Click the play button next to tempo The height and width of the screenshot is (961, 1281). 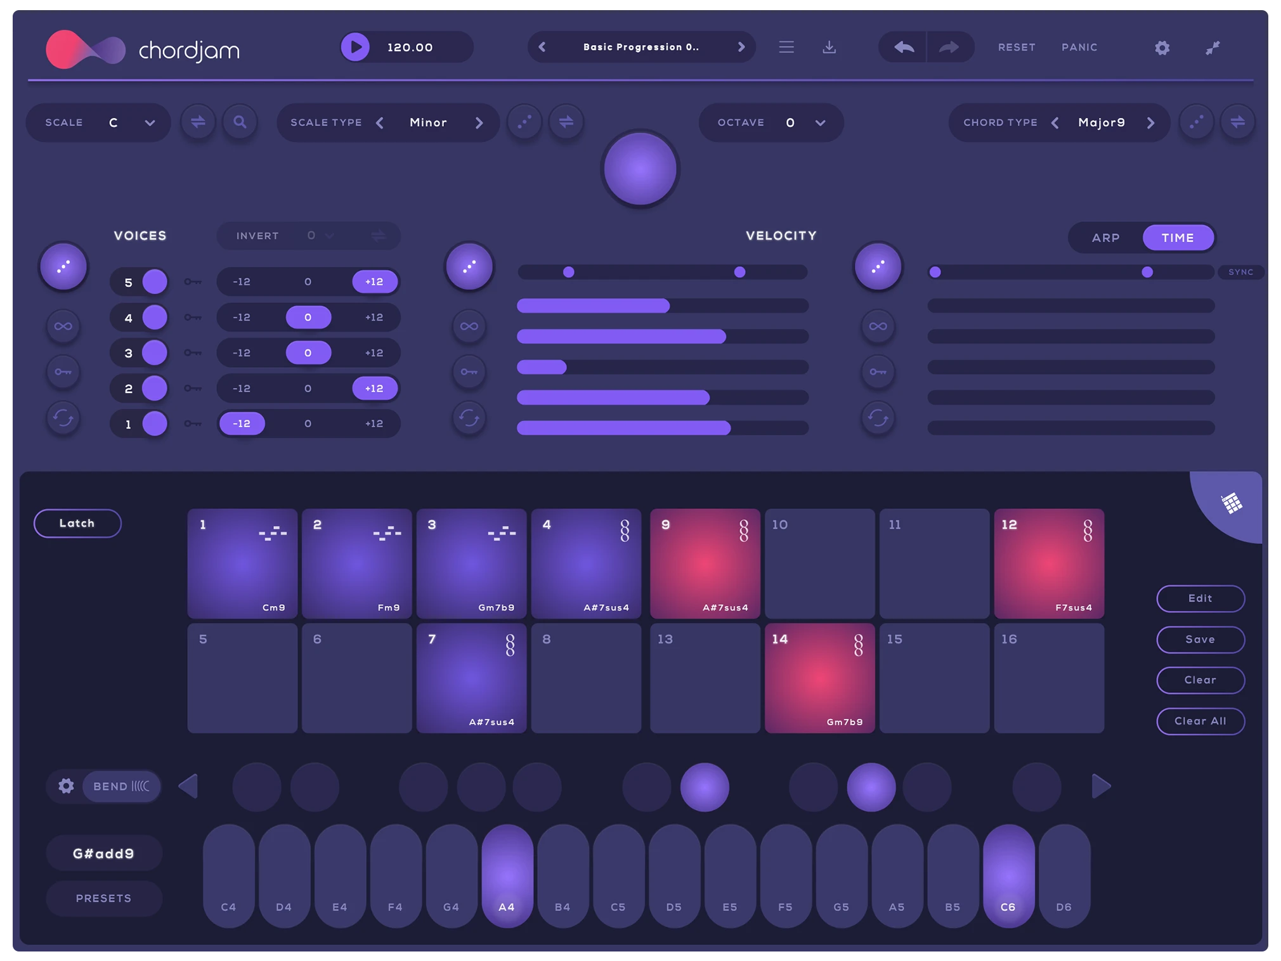point(355,47)
